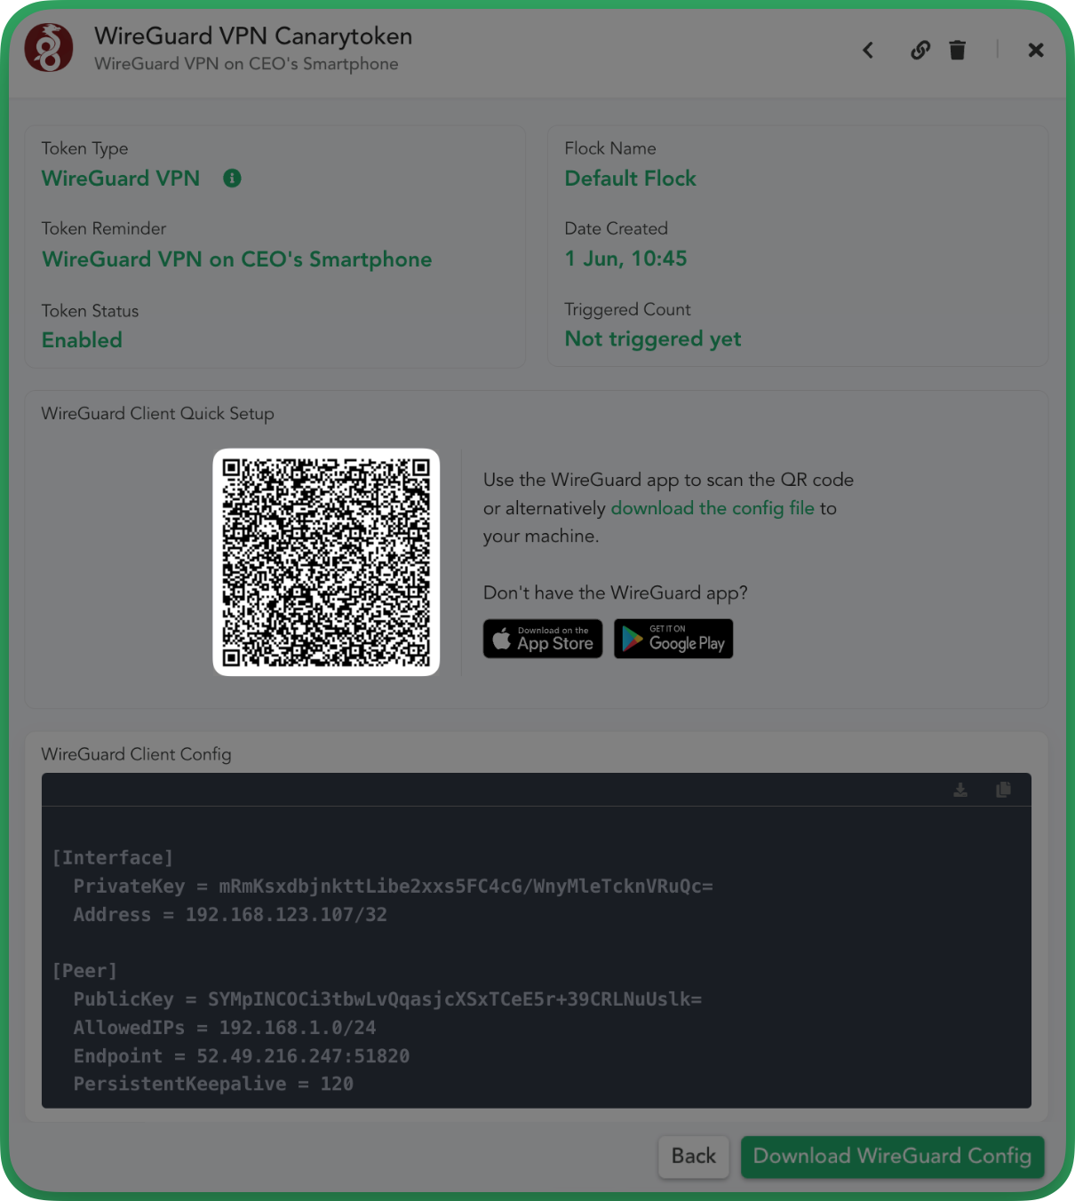Open the App Store download badge

click(x=543, y=639)
